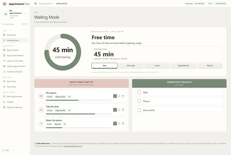Image resolution: width=231 pixels, height=155 pixels.
Task: Click the Help link at sidebar bottom
Action: tap(5, 150)
